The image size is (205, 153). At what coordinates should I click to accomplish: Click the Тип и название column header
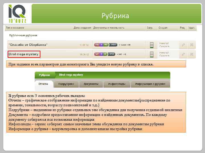tap(15, 28)
